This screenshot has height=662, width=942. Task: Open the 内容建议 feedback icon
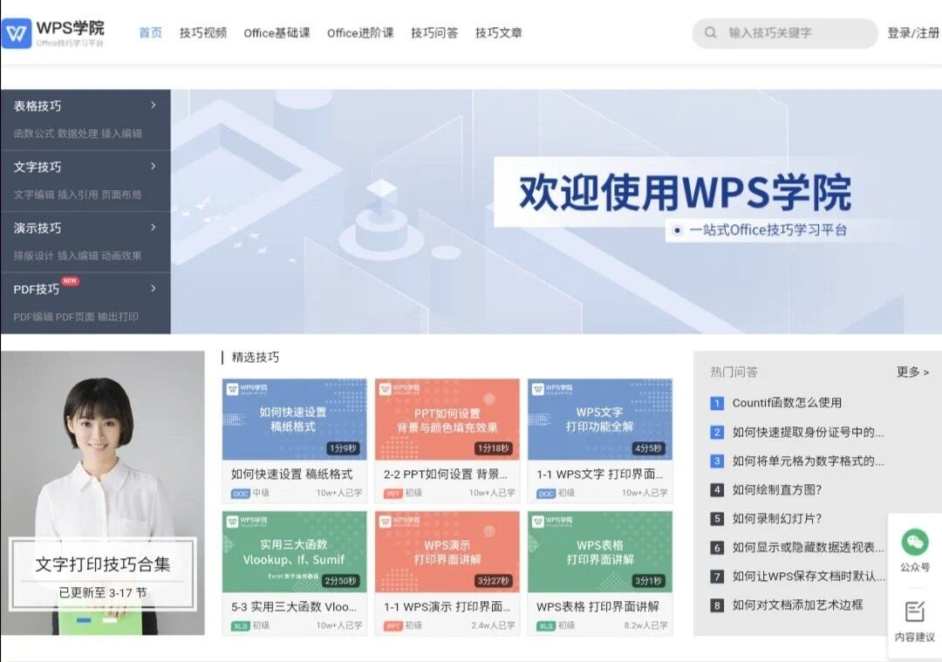pyautogui.click(x=914, y=611)
